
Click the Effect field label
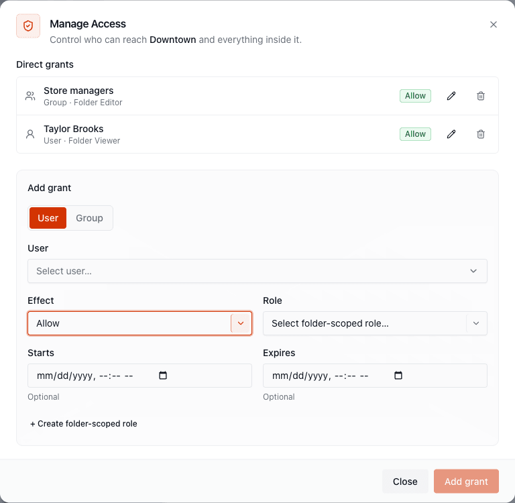(41, 300)
